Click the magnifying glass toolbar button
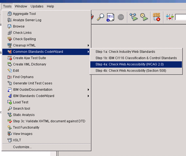The height and width of the screenshot is (156, 186). click(100, 17)
